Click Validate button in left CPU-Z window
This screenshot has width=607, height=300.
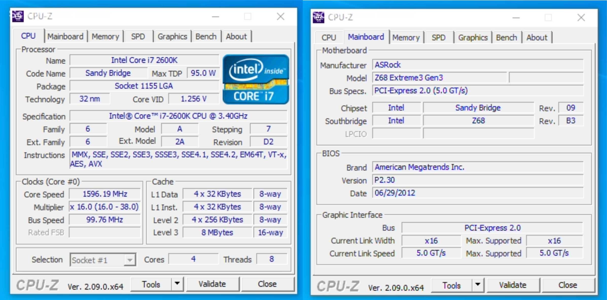point(212,284)
